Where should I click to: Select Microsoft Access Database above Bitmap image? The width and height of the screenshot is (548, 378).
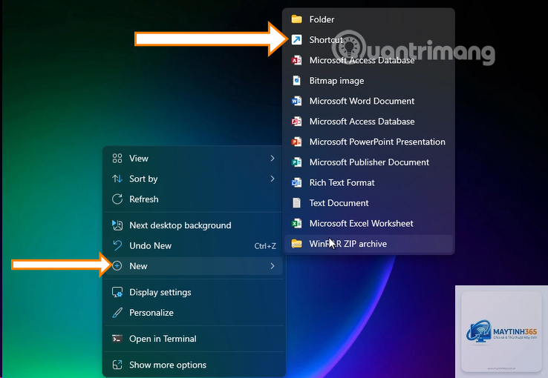pyautogui.click(x=368, y=60)
